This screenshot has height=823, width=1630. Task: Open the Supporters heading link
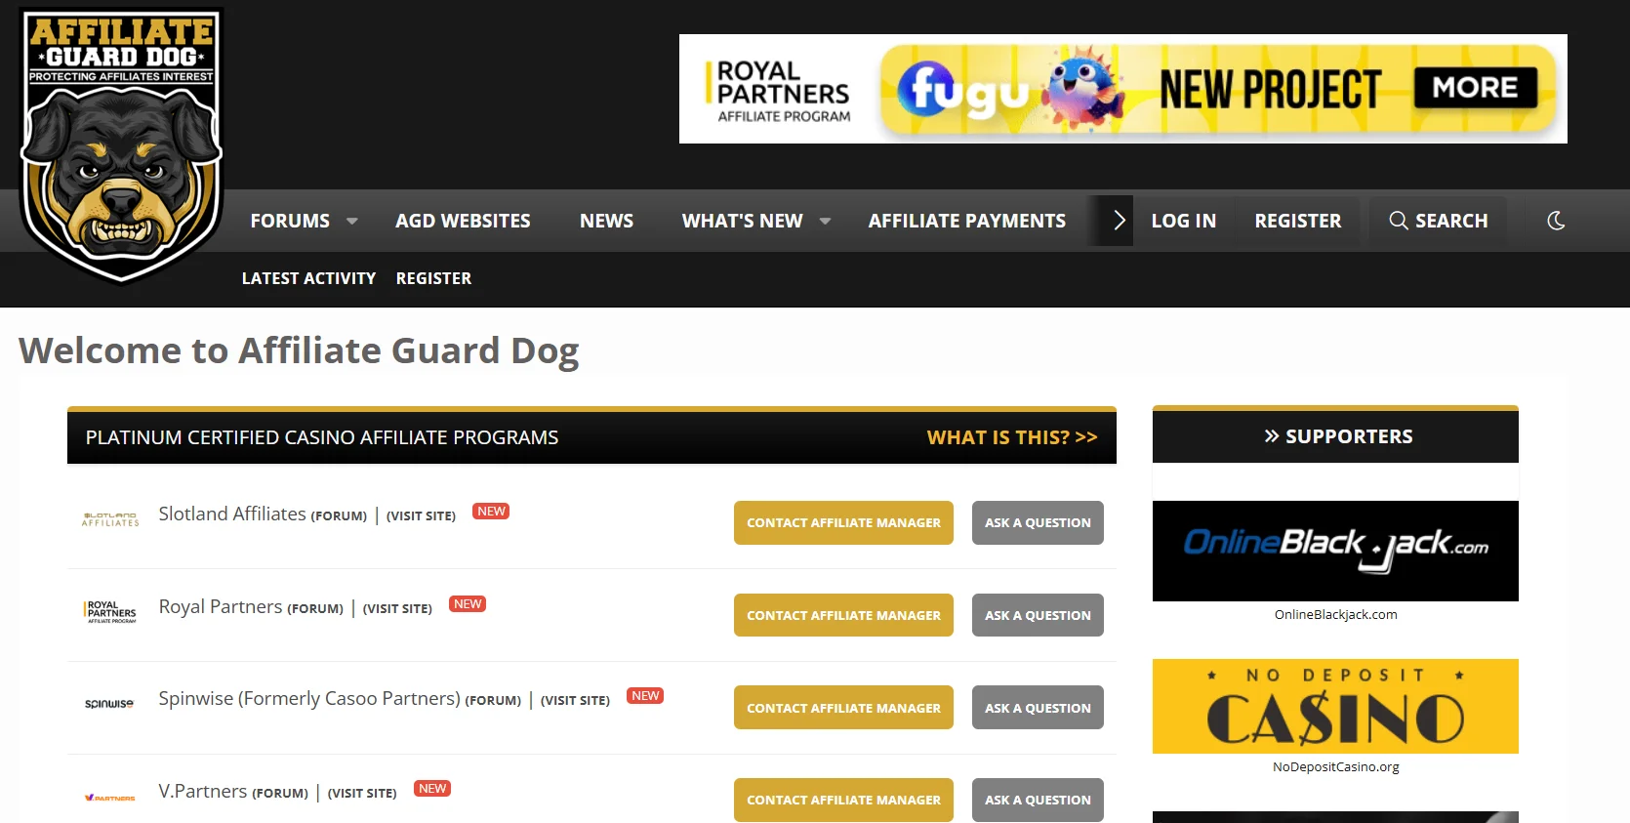click(1338, 436)
